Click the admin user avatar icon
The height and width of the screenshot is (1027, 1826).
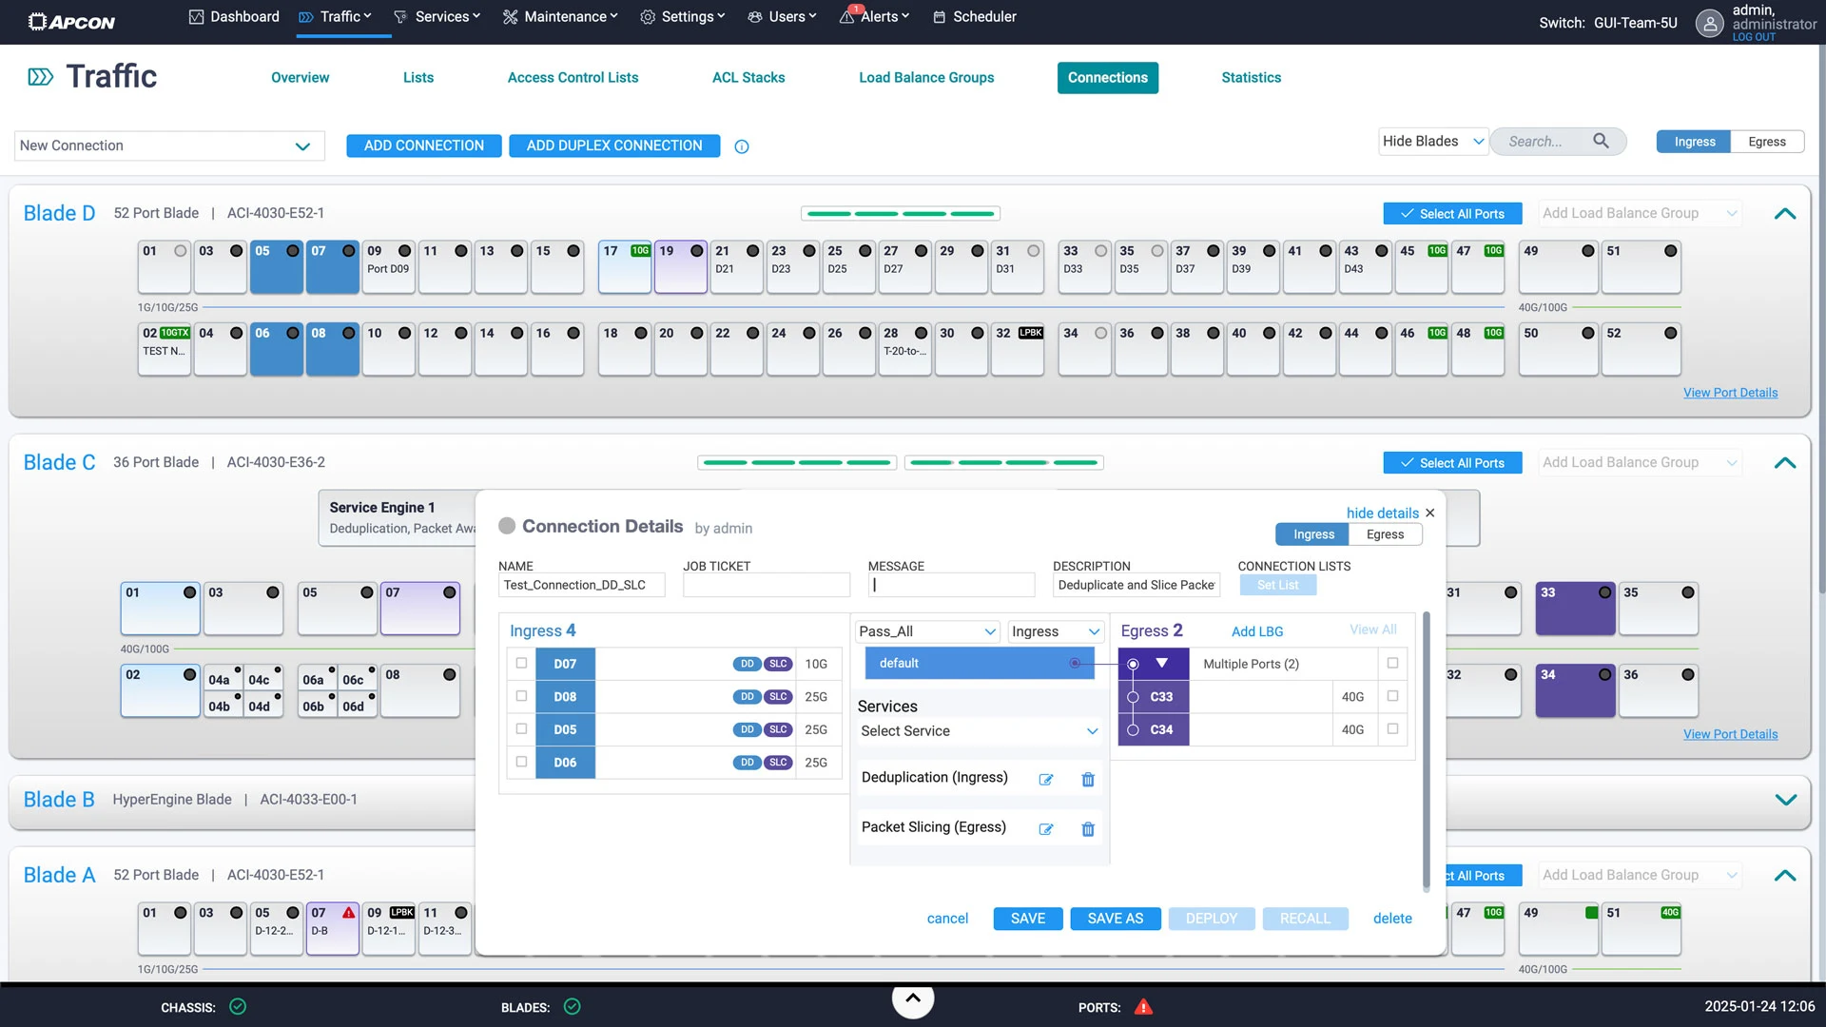pyautogui.click(x=1709, y=23)
